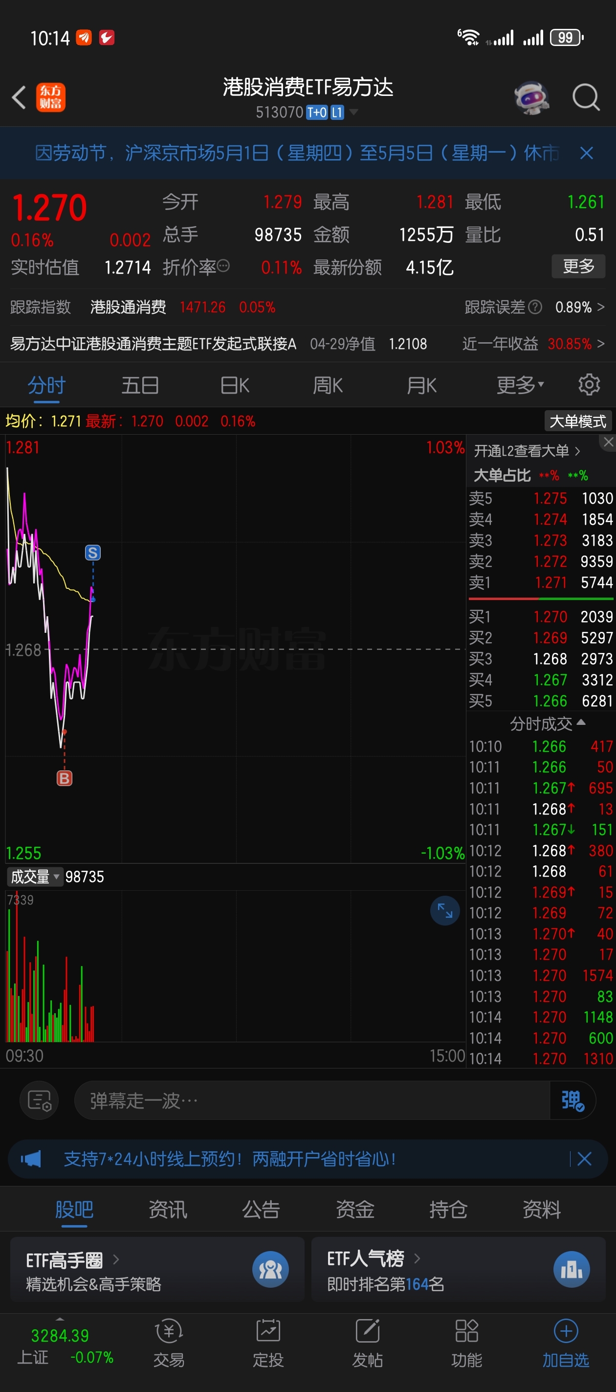Open the 近一年收益 30.85% details arrow
Image resolution: width=616 pixels, height=1392 pixels.
click(601, 344)
